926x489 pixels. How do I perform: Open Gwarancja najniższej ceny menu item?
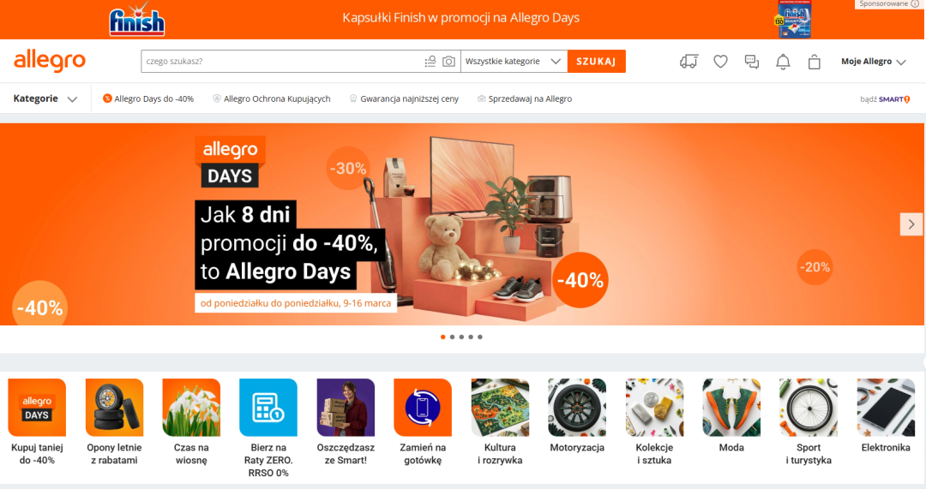point(404,98)
